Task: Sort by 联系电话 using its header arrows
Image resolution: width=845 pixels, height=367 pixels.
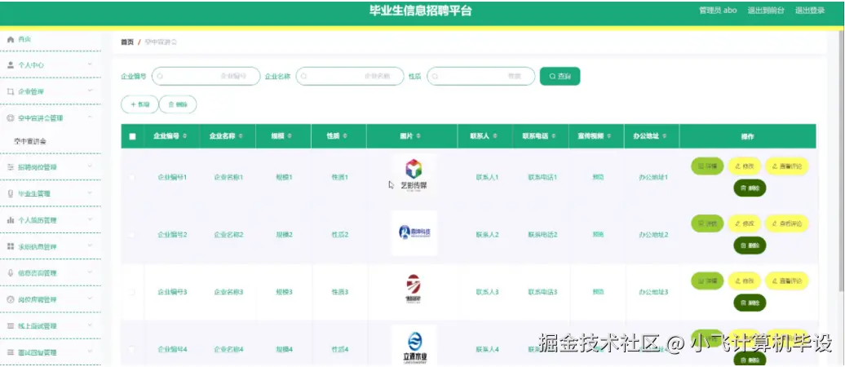Action: 554,136
